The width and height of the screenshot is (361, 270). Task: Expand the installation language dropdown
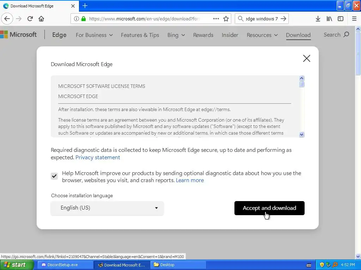pos(107,208)
